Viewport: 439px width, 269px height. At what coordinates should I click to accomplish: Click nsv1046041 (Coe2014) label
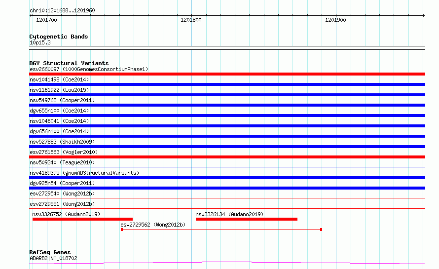coord(59,121)
